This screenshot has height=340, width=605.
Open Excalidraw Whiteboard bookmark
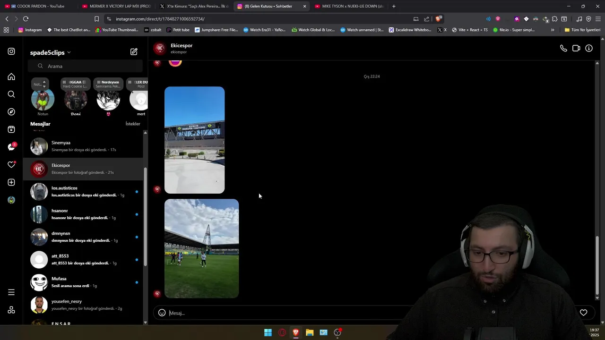(x=410, y=30)
